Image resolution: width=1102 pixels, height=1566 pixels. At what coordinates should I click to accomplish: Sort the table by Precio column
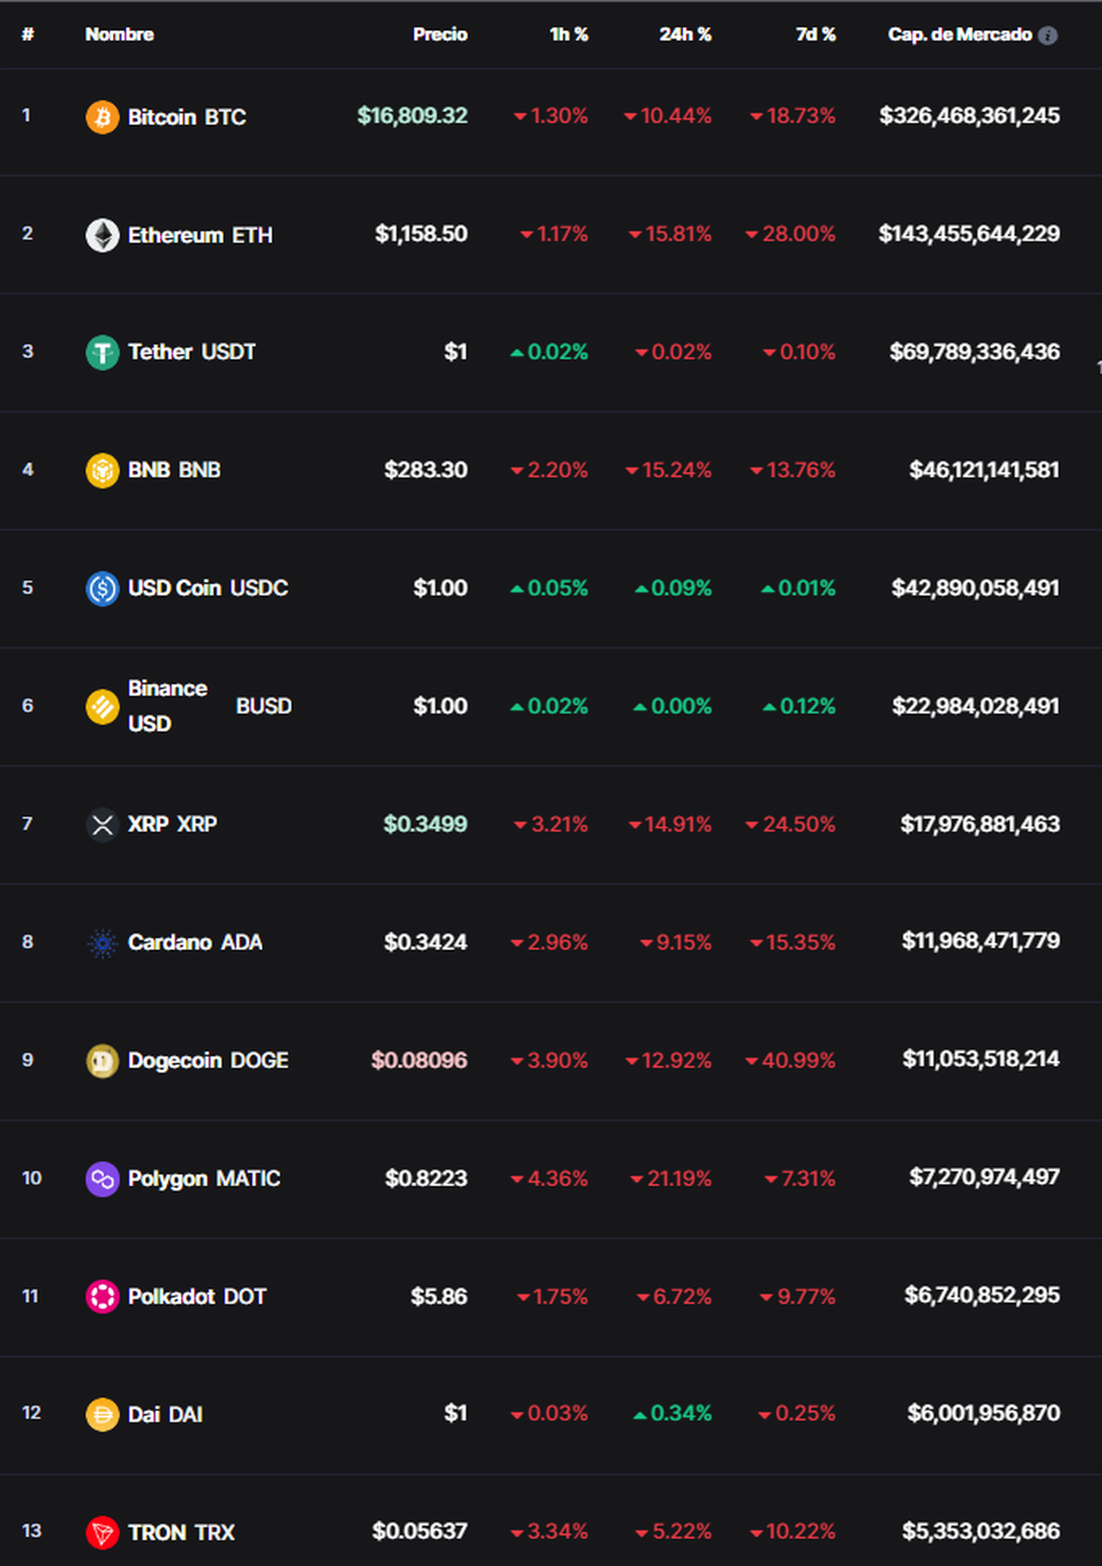click(440, 35)
